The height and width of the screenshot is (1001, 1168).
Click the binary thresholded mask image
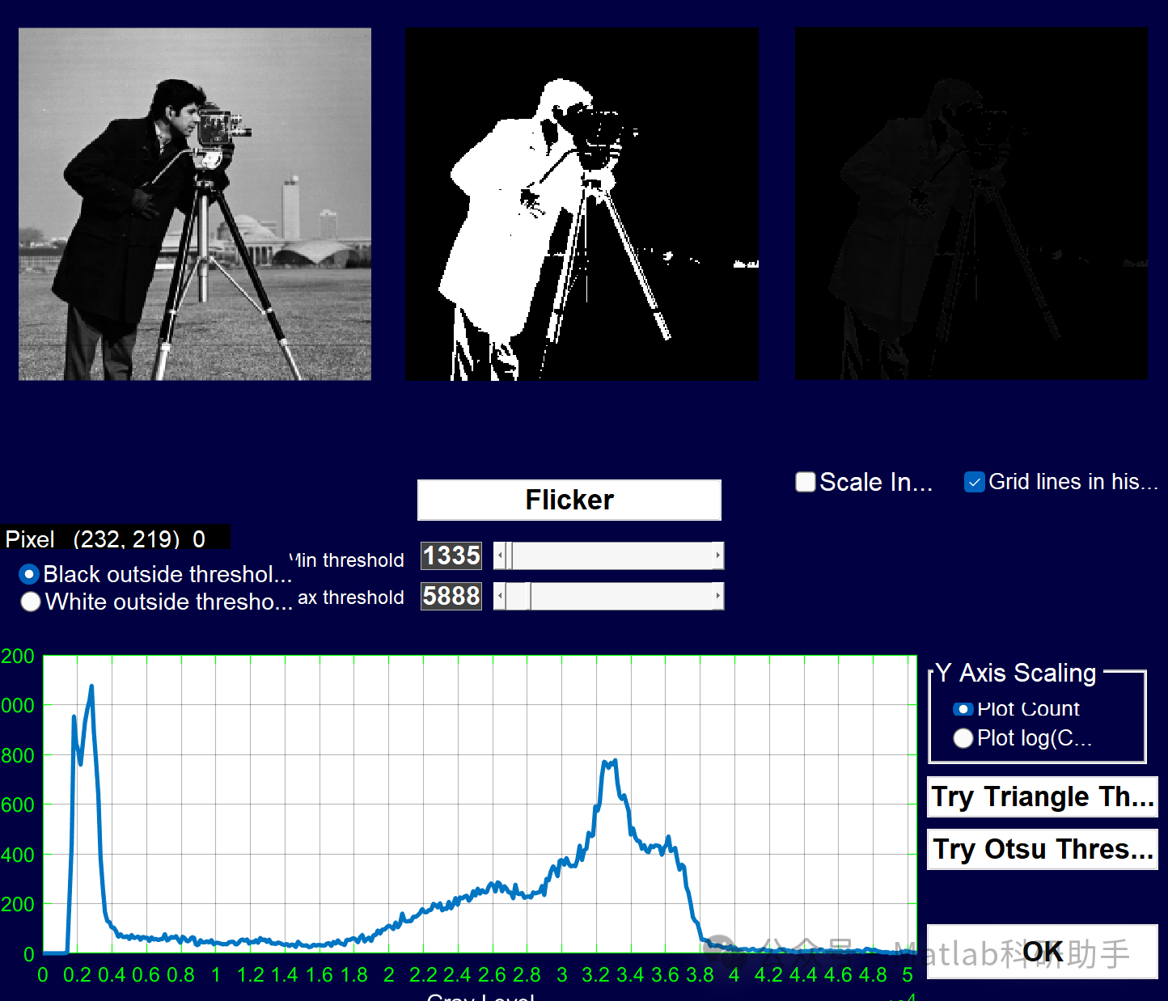[x=582, y=204]
